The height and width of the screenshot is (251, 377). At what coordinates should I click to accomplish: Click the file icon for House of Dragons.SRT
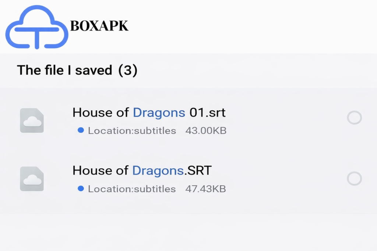coord(32,179)
